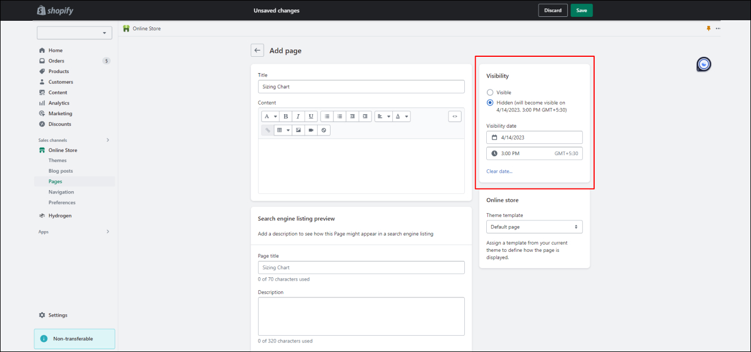Click the indent button
Image resolution: width=751 pixels, height=352 pixels.
pyautogui.click(x=365, y=116)
